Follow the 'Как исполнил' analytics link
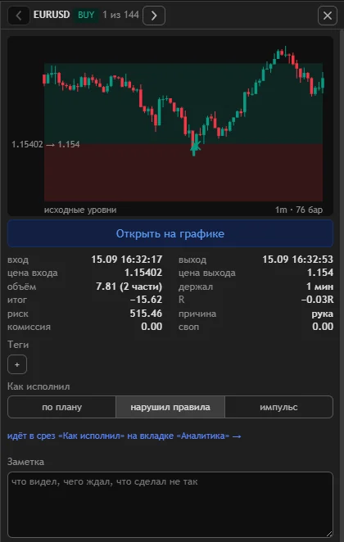Image resolution: width=344 pixels, height=542 pixels. tap(124, 436)
